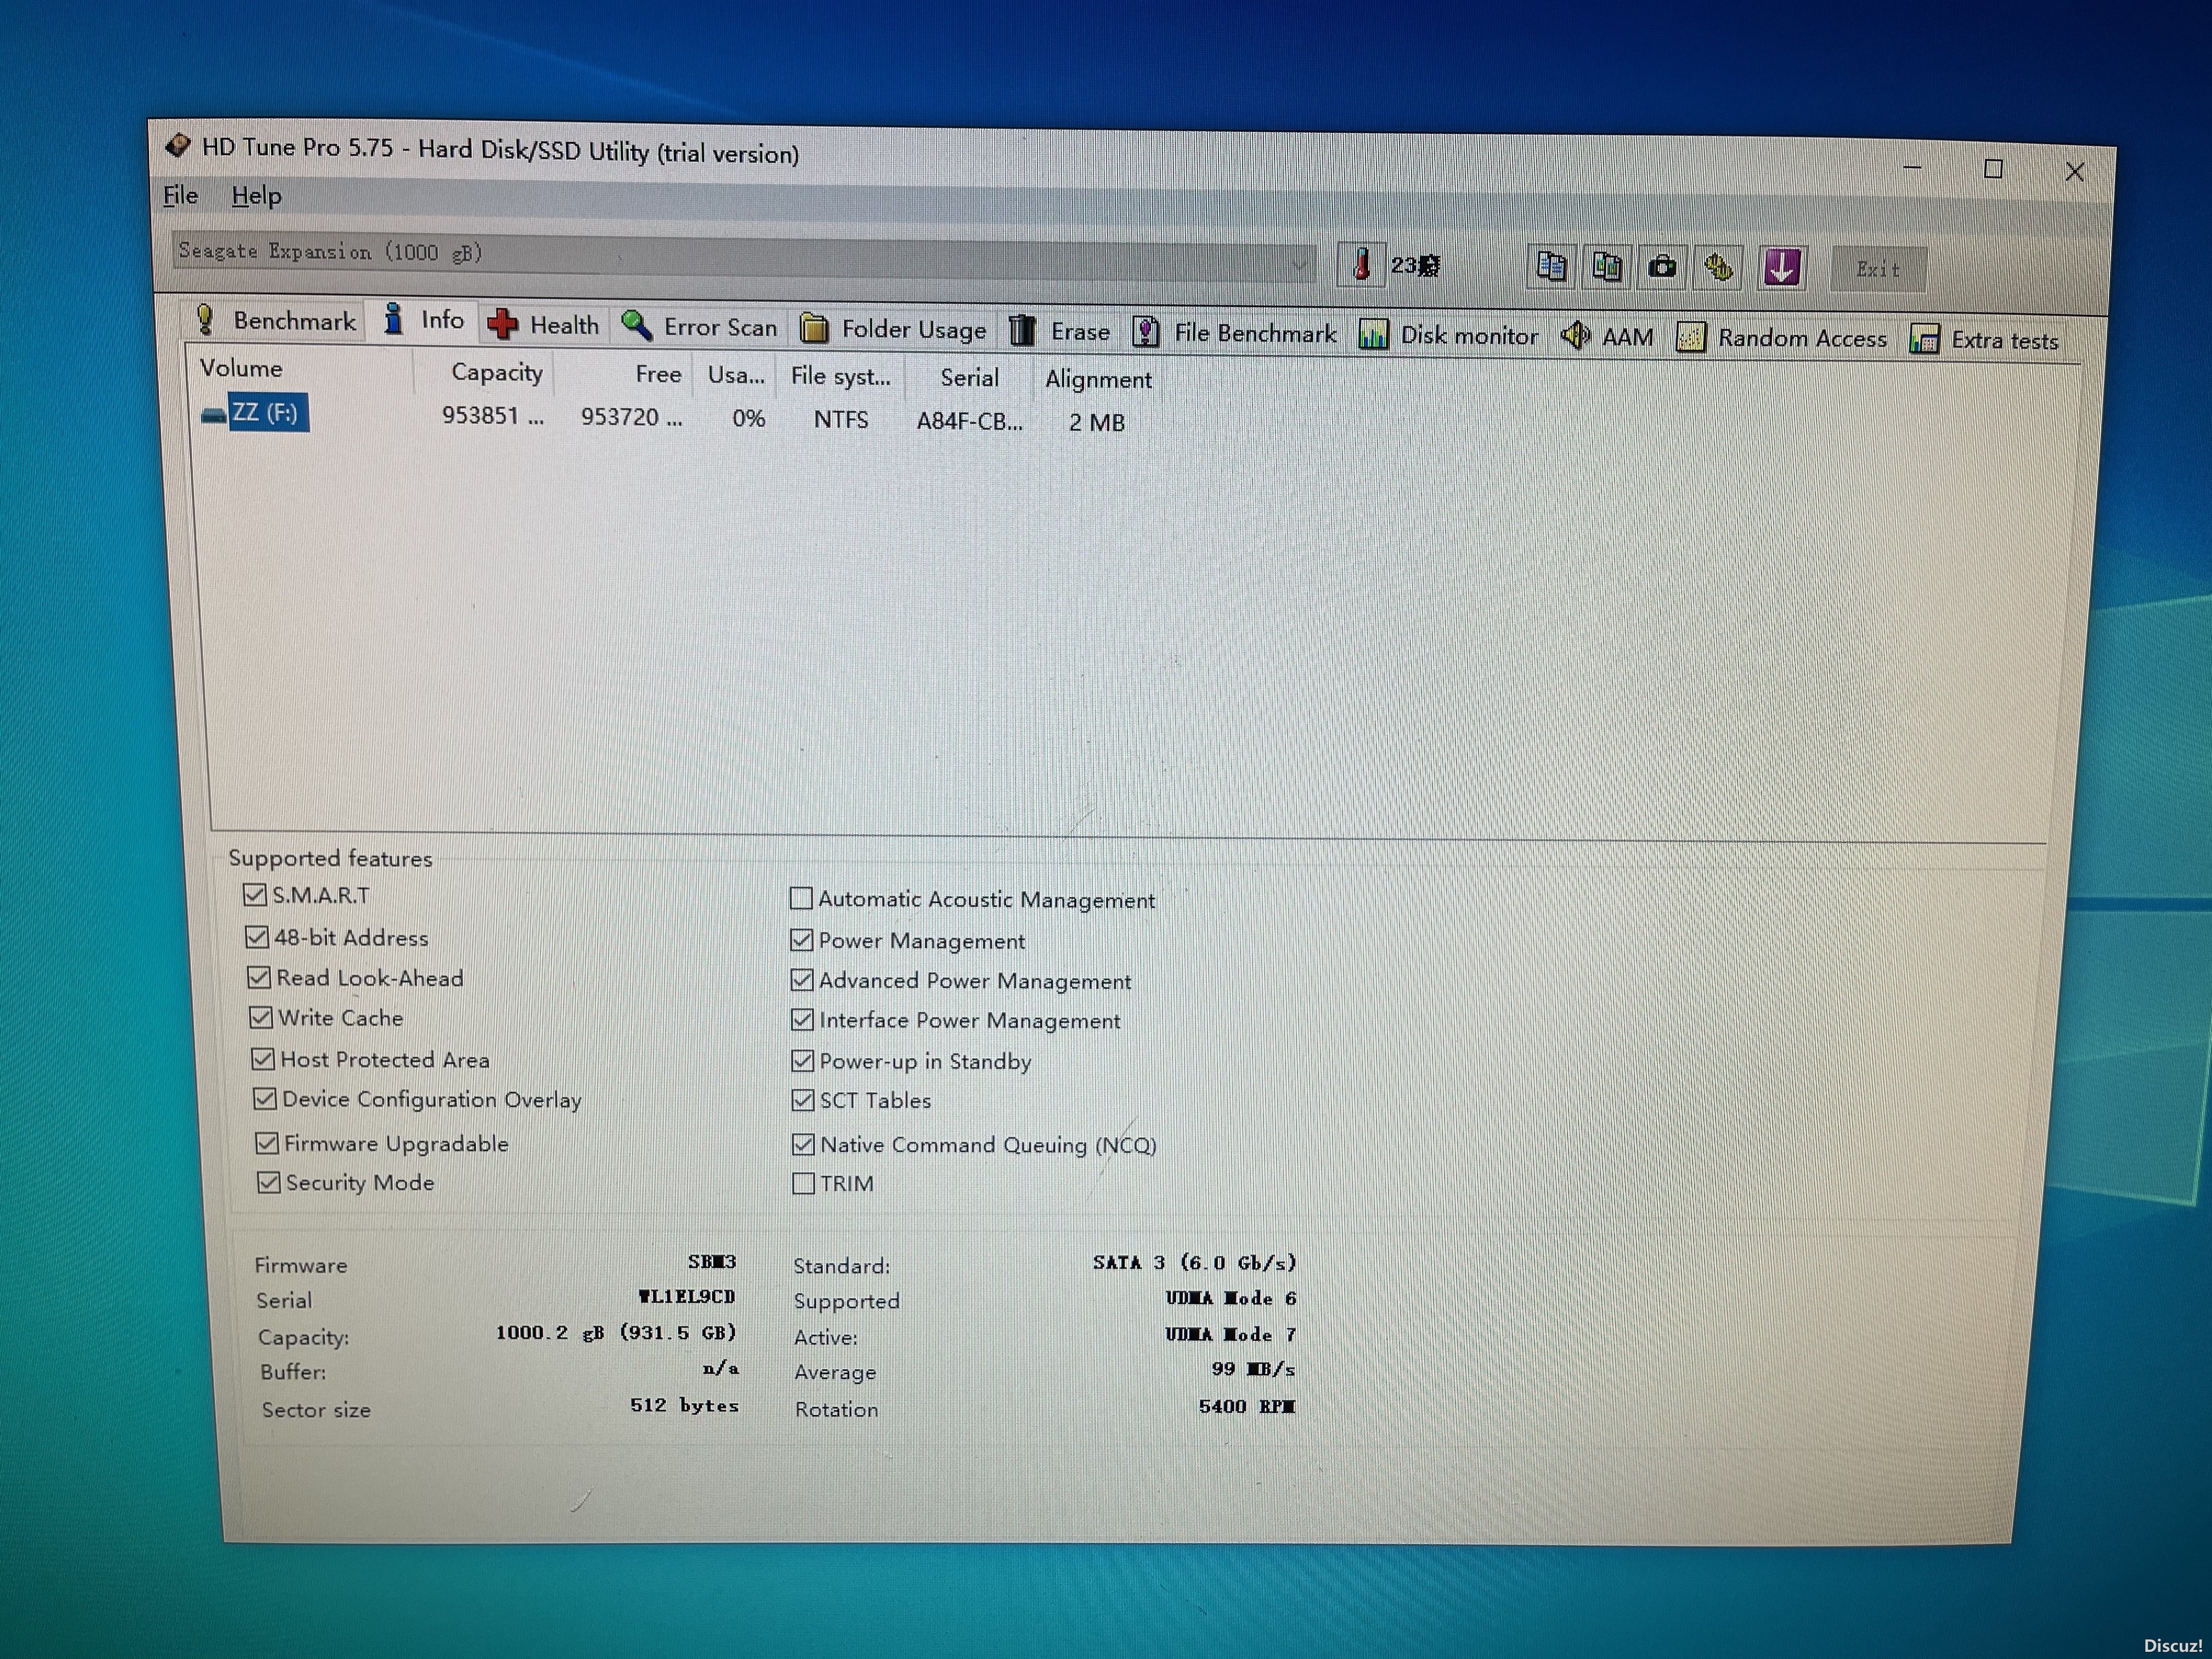Click the A84F-CB... serial cell
2212x1659 pixels.
pyautogui.click(x=969, y=422)
